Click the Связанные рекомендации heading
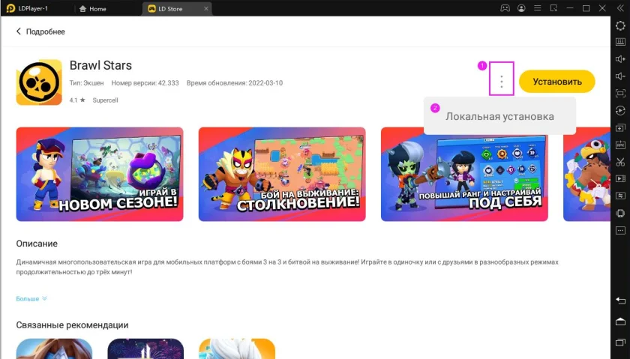The image size is (630, 359). [72, 325]
